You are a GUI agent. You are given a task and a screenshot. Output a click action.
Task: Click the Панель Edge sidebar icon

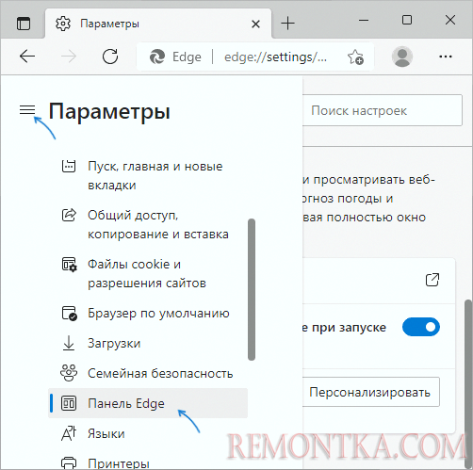69,403
